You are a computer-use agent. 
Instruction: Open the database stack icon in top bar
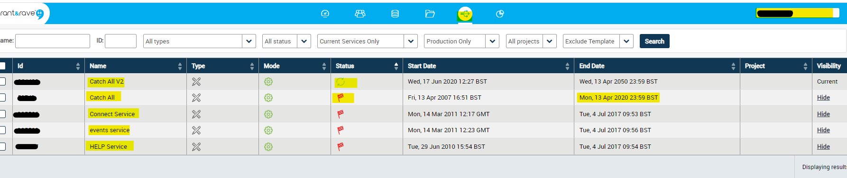(395, 14)
